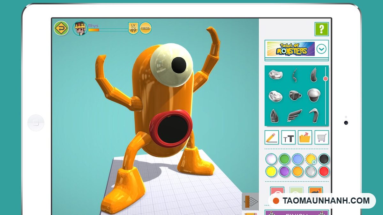Open the folder export tool
This screenshot has height=215, width=383.
(305, 137)
